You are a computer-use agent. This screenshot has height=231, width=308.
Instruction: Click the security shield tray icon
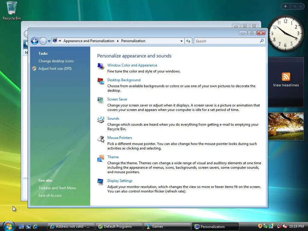pyautogui.click(x=260, y=226)
